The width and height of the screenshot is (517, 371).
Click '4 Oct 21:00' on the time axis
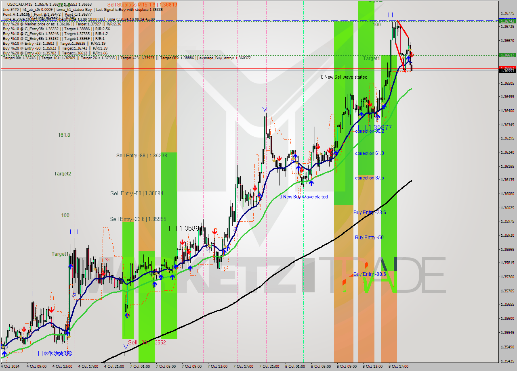[x=114, y=367]
